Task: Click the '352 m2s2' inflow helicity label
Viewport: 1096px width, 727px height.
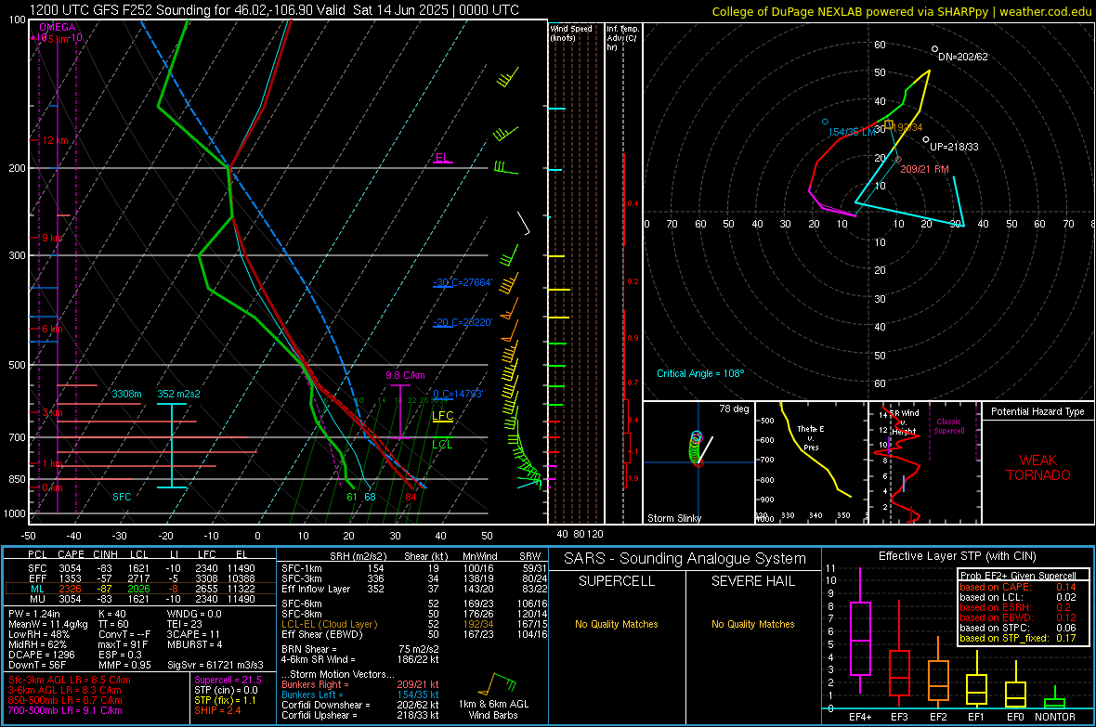Action: [x=179, y=394]
